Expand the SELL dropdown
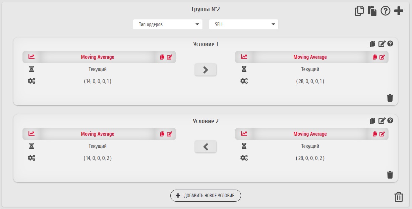The image size is (412, 209). click(244, 24)
